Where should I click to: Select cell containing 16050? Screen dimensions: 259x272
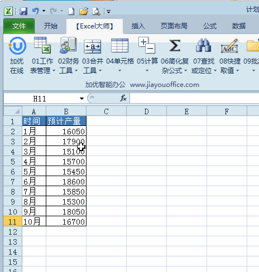point(66,131)
